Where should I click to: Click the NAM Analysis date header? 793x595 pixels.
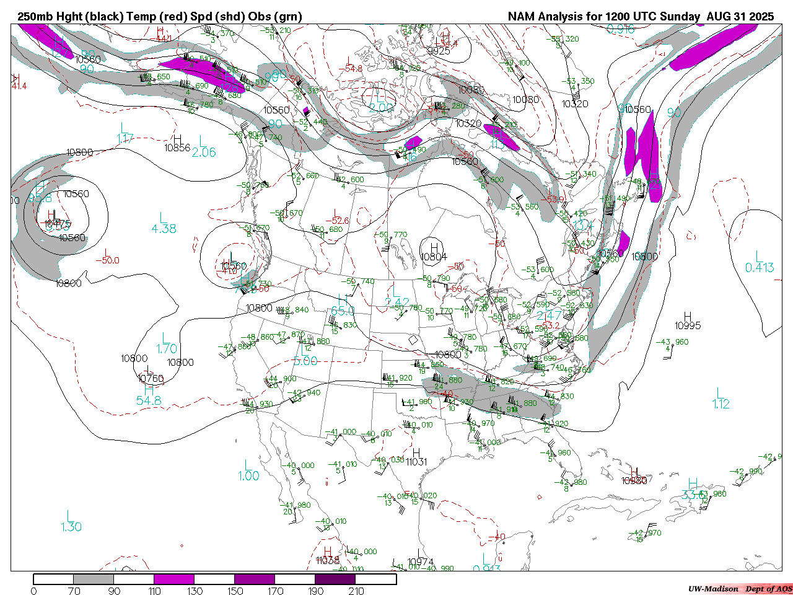click(641, 17)
